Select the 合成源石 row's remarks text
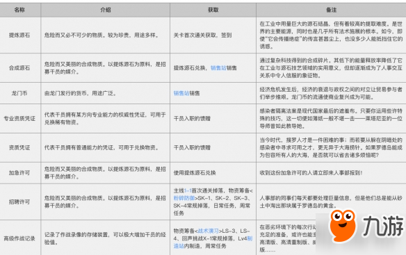Image resolution: width=406 pixels, height=255 pixels. (x=331, y=68)
